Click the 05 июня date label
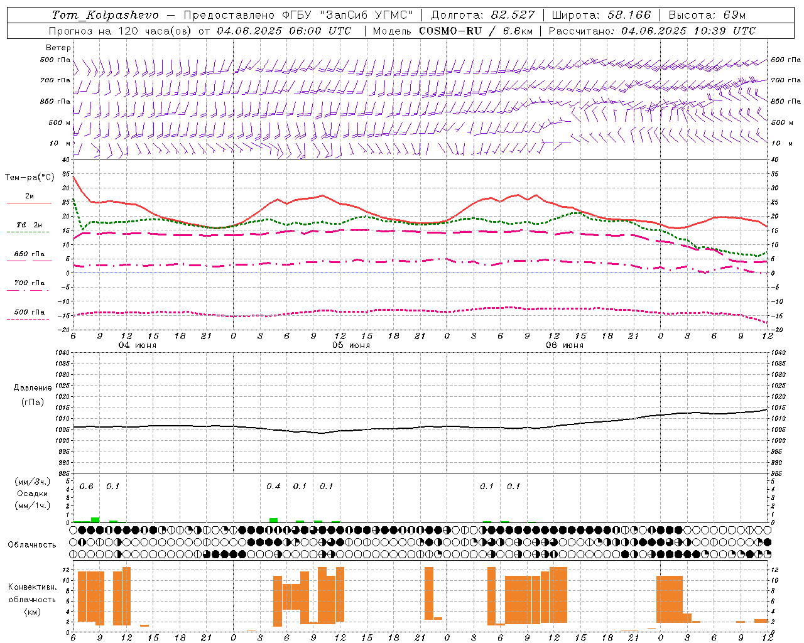This screenshot has height=643, width=804. tap(350, 345)
